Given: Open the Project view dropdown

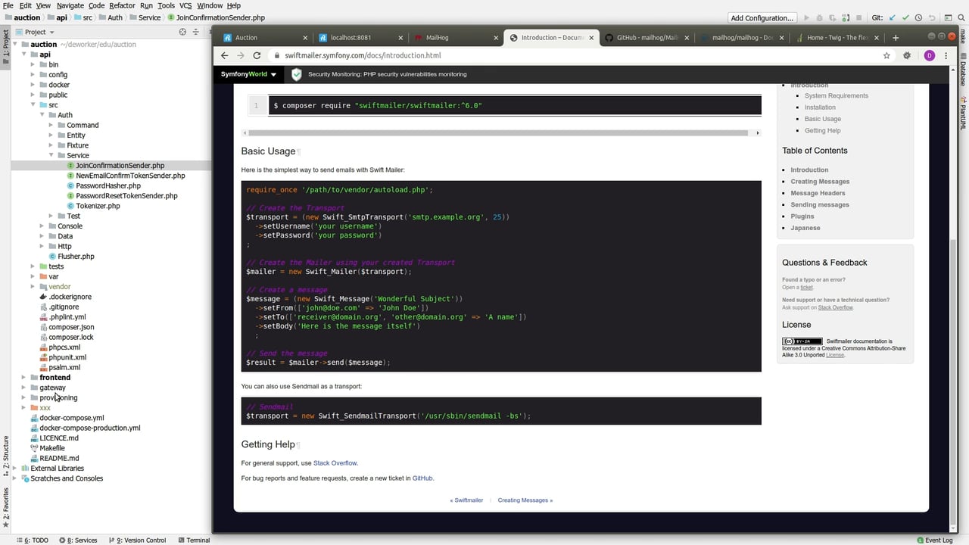Looking at the screenshot, I should (51, 32).
